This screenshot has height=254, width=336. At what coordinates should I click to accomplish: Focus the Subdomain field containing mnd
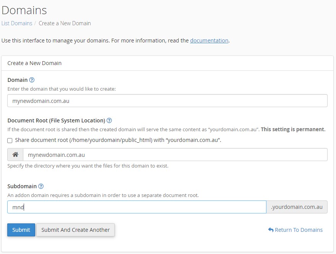point(137,207)
